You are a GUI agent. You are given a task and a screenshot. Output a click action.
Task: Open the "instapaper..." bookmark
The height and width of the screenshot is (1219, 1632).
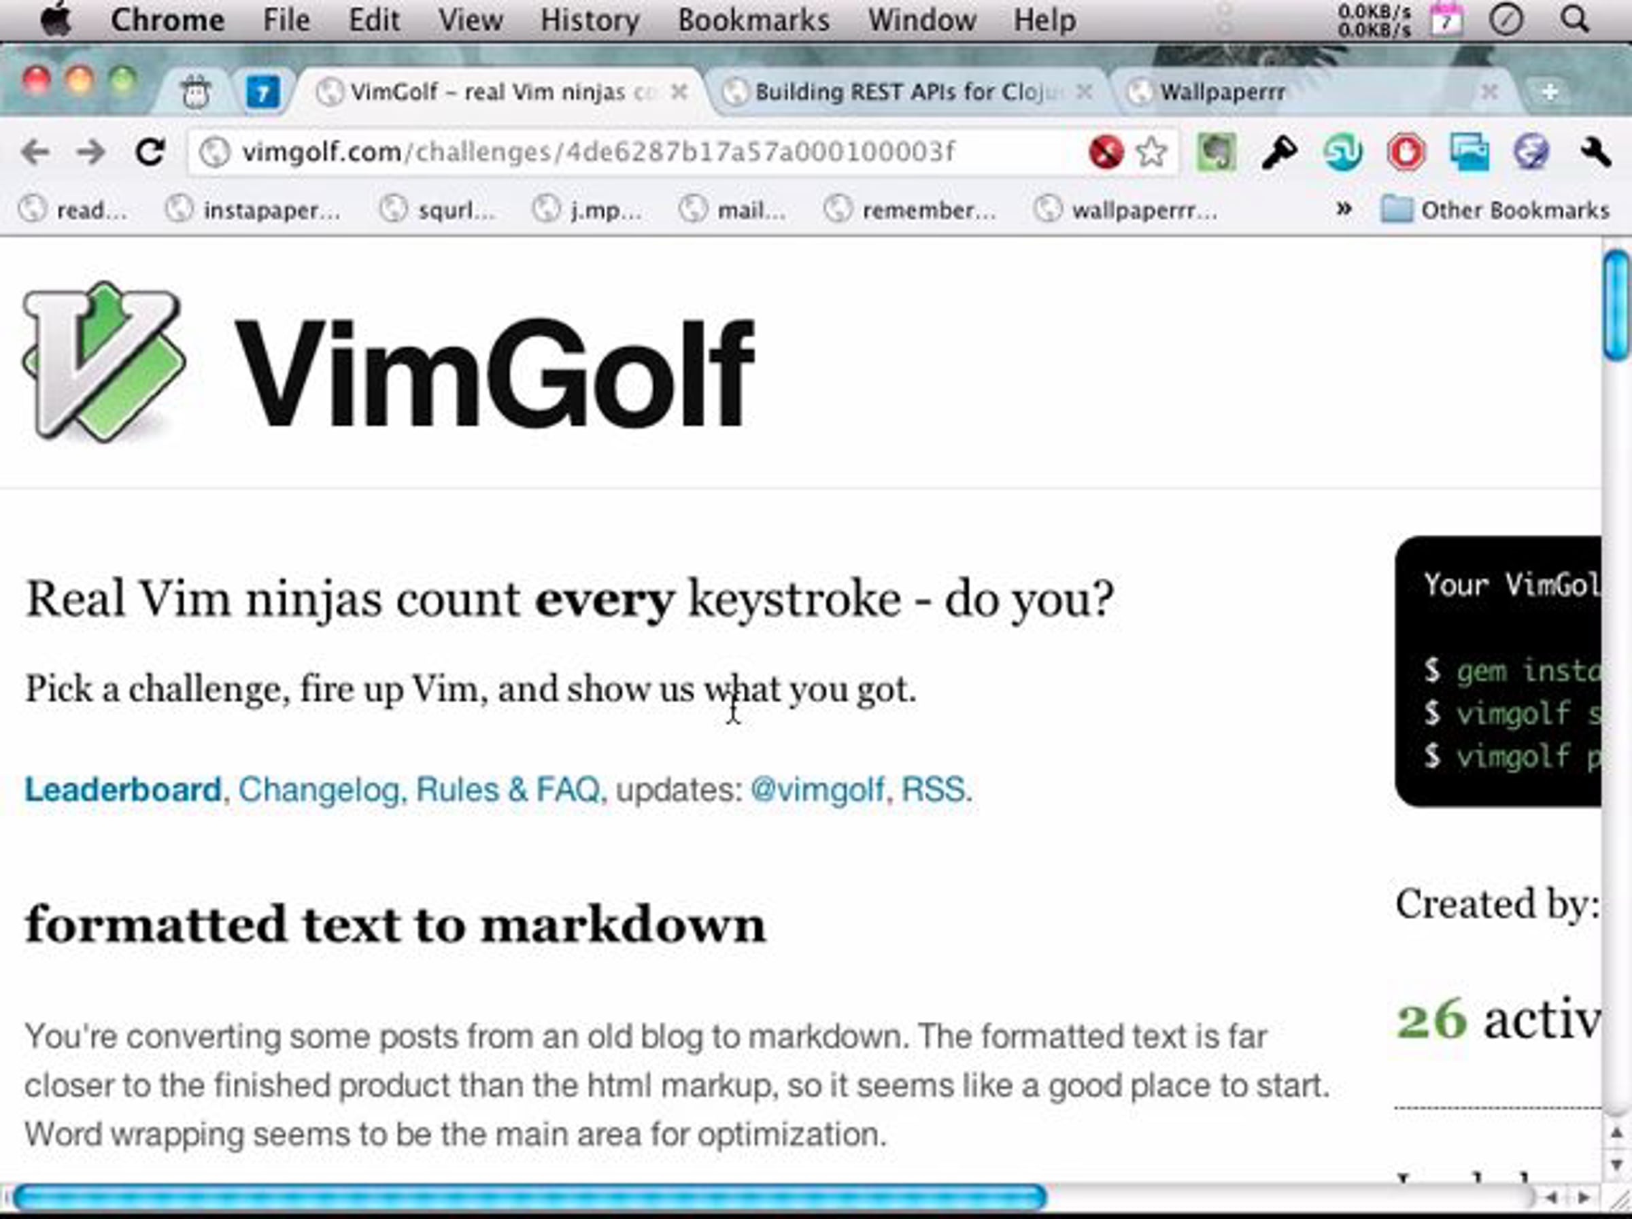click(x=252, y=210)
